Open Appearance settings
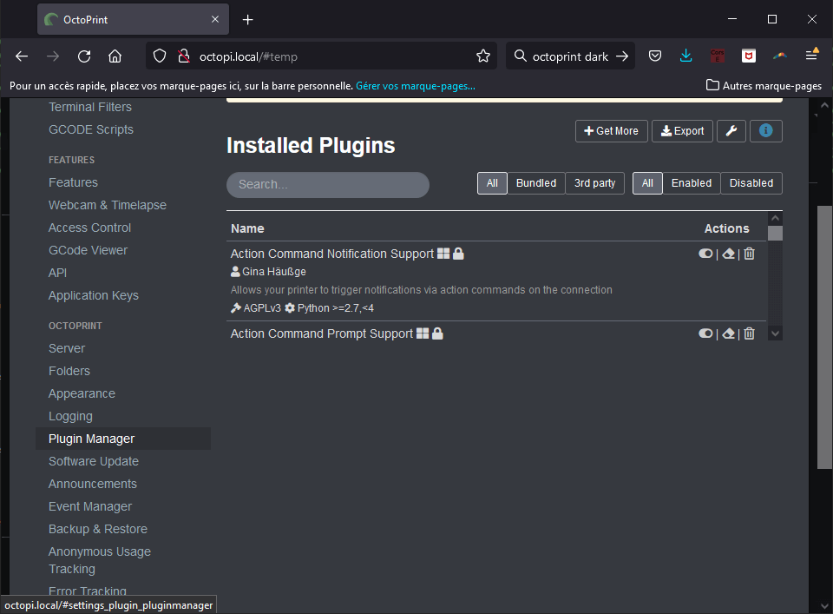 click(x=82, y=394)
